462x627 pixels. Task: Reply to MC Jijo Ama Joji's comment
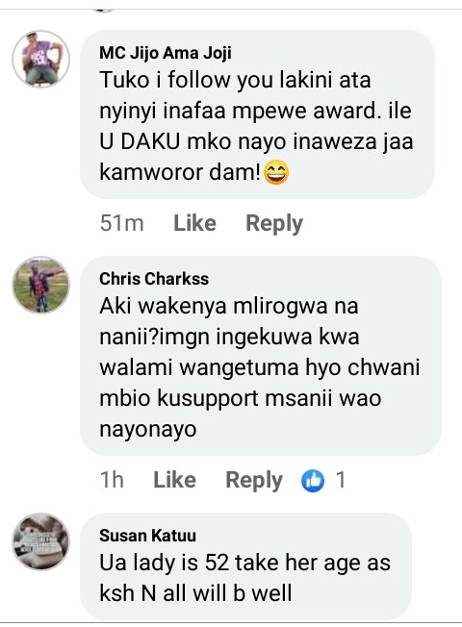tap(274, 223)
